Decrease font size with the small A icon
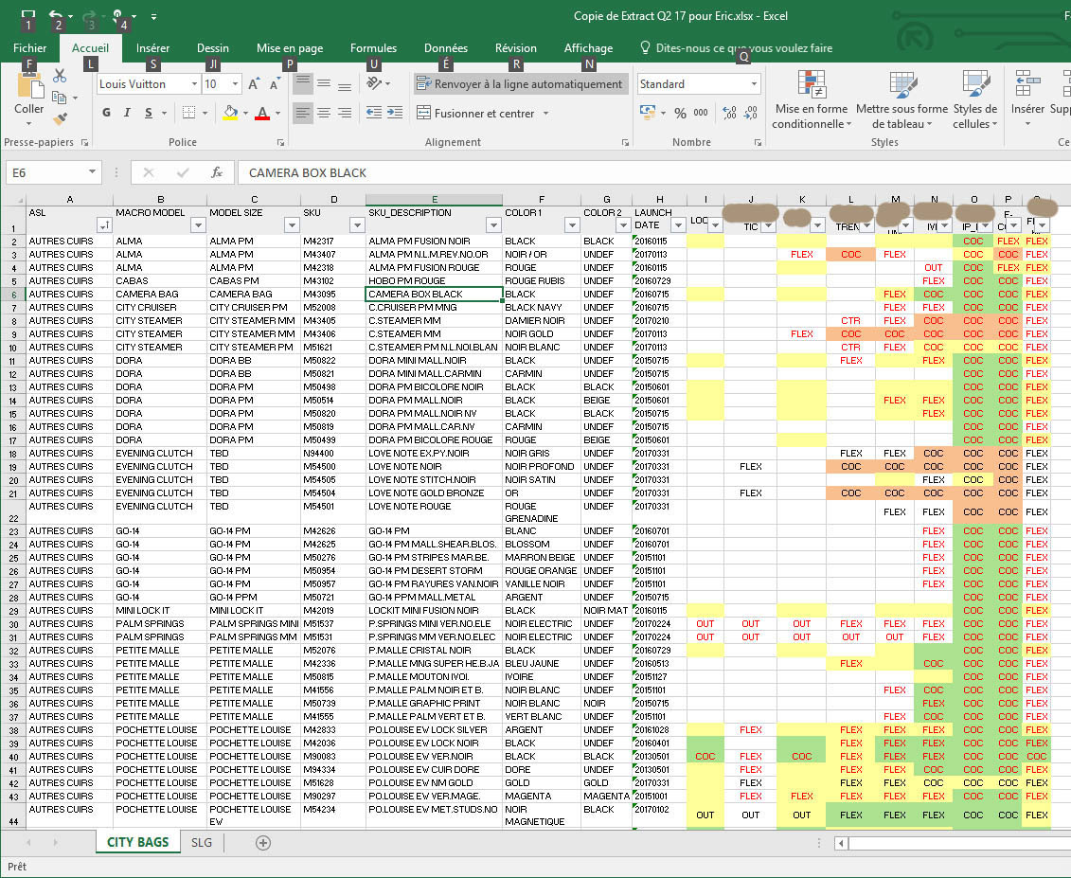The image size is (1071, 878). [275, 84]
